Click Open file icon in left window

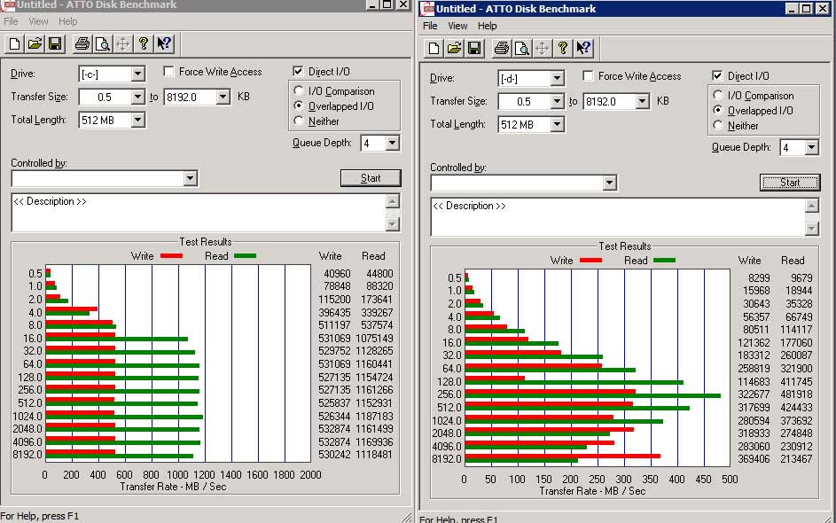click(x=35, y=43)
